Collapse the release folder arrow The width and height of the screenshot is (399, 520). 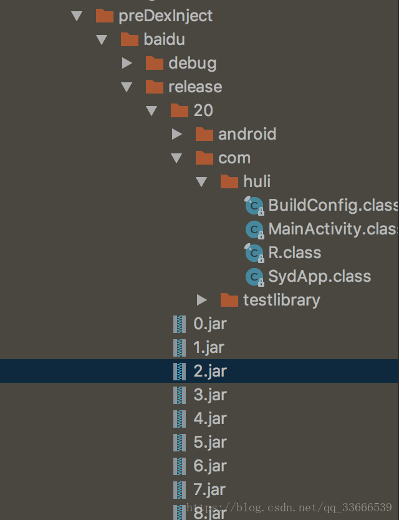click(x=127, y=87)
